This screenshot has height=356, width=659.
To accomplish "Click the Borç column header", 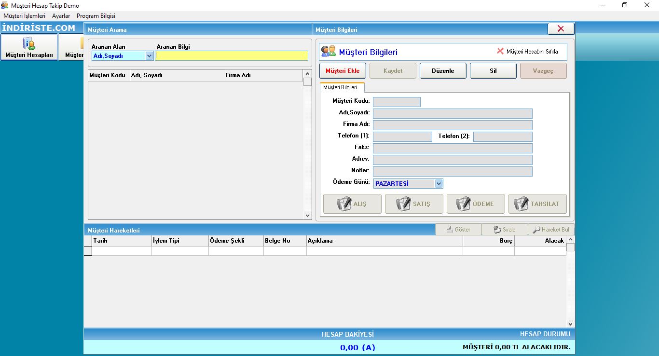I will pos(489,241).
